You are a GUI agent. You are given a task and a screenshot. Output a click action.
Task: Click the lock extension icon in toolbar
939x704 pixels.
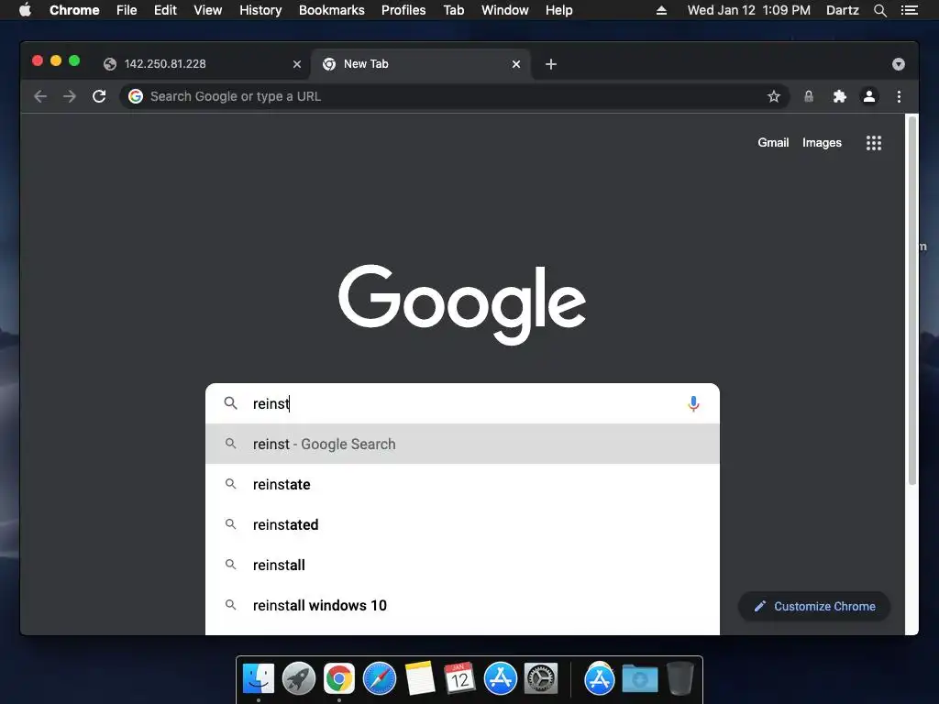click(809, 96)
